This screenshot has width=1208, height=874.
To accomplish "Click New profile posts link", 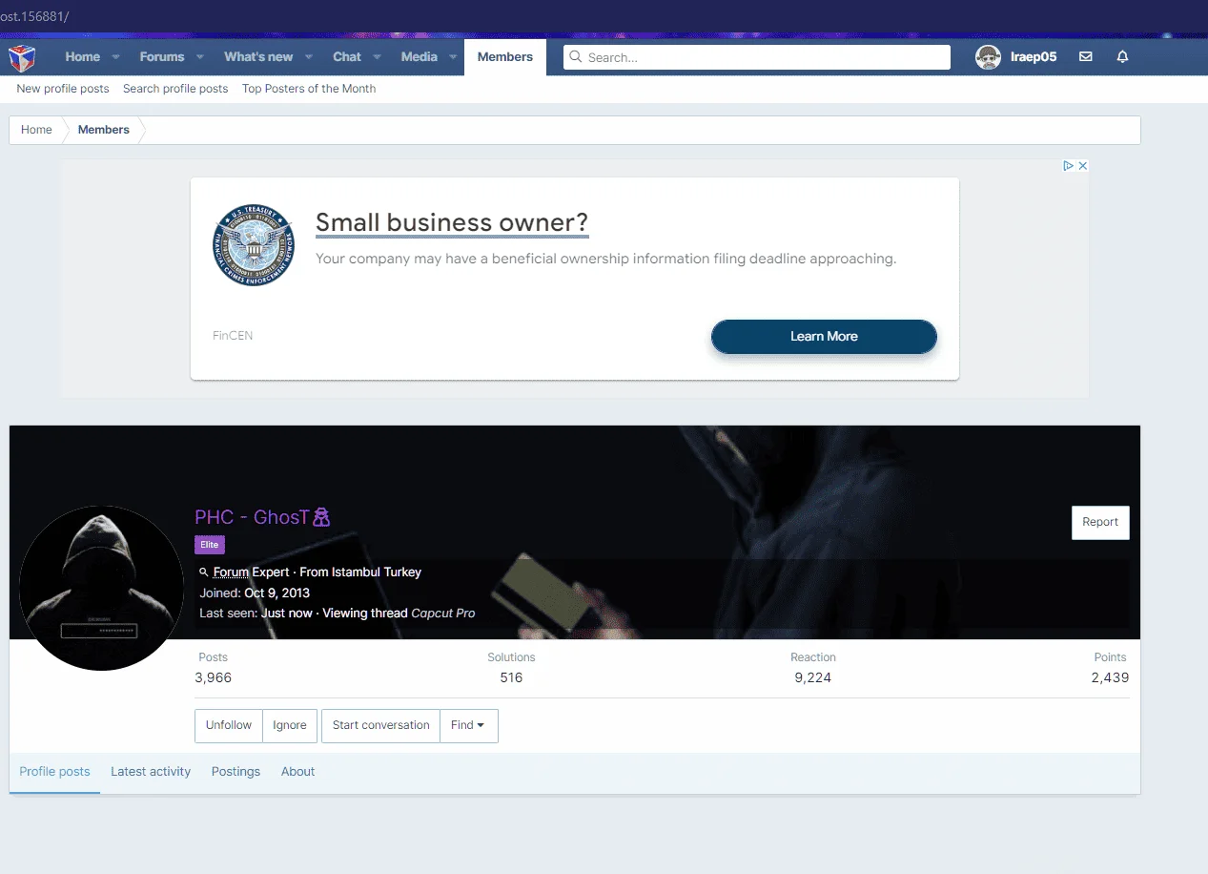I will pos(63,89).
